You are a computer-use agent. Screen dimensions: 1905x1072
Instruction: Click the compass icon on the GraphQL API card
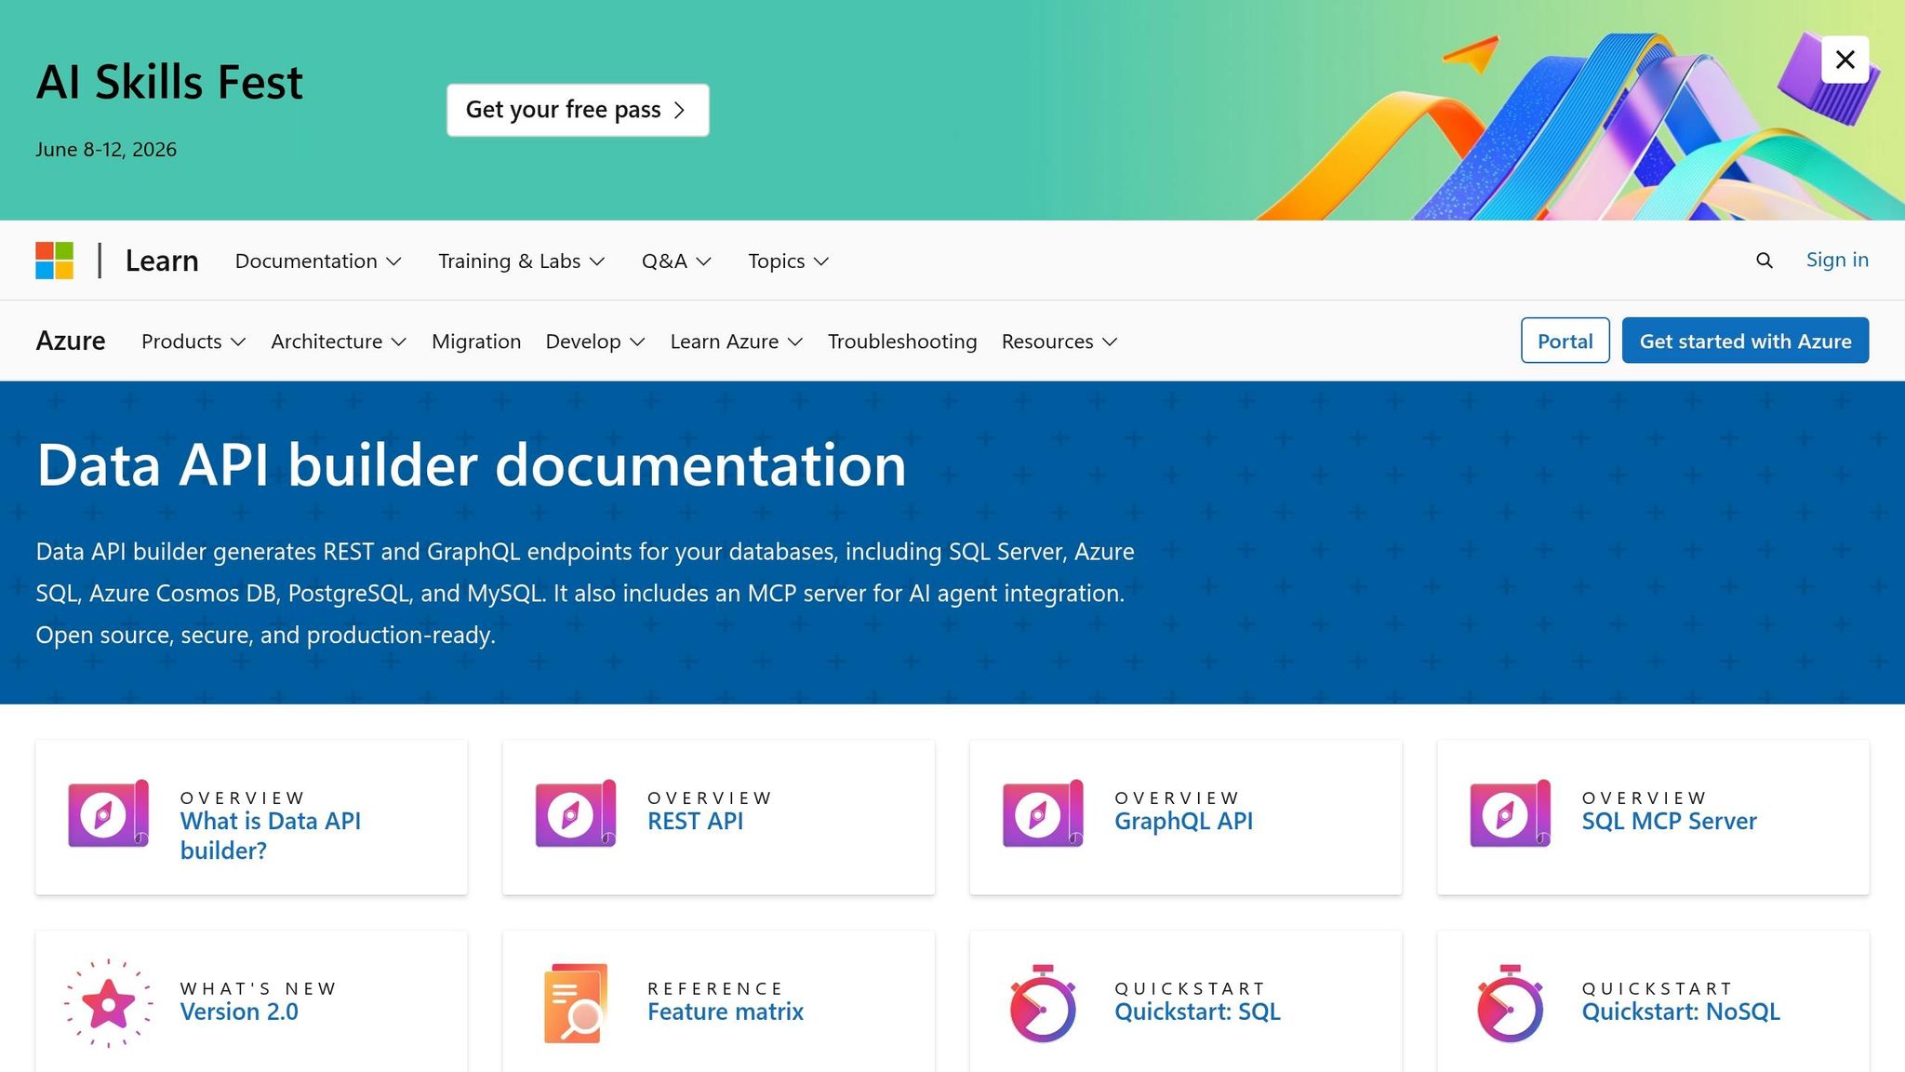(1043, 814)
